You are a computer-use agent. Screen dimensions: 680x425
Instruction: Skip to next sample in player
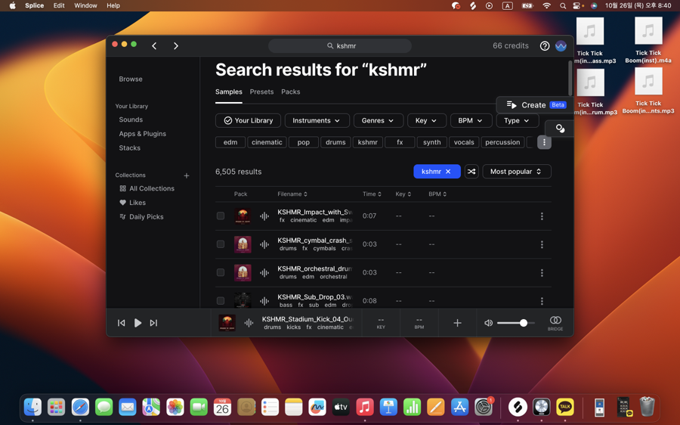153,323
